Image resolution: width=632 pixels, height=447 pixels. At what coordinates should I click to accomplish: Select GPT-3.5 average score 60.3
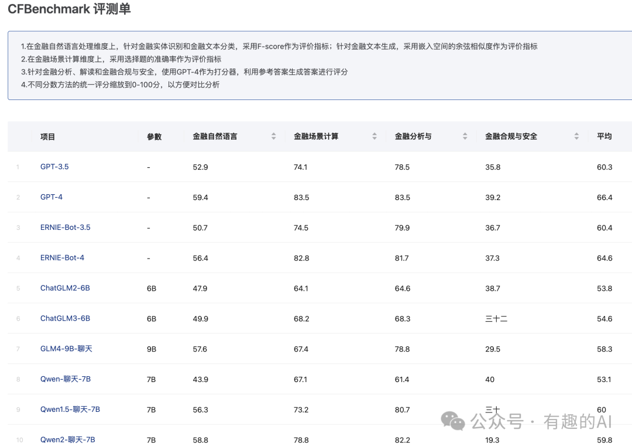click(x=604, y=167)
